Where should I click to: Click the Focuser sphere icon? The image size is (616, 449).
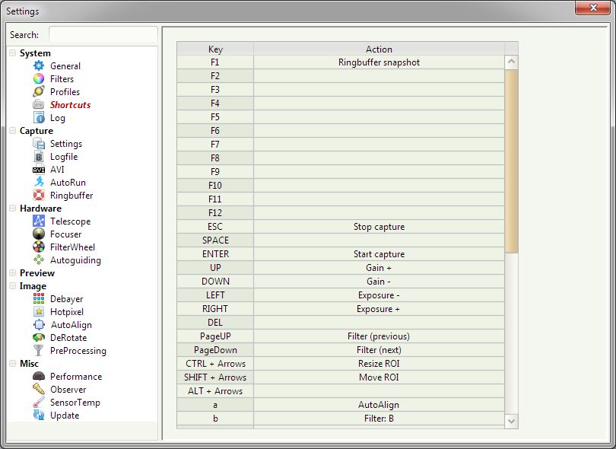[39, 234]
